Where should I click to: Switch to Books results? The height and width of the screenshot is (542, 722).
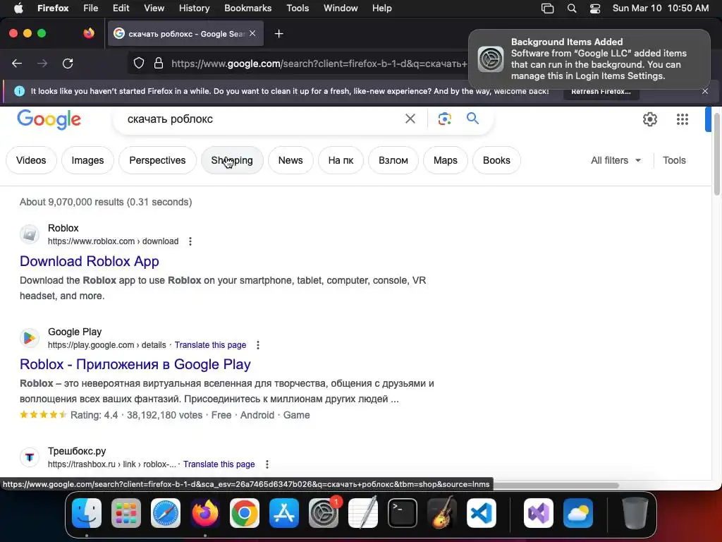click(496, 160)
